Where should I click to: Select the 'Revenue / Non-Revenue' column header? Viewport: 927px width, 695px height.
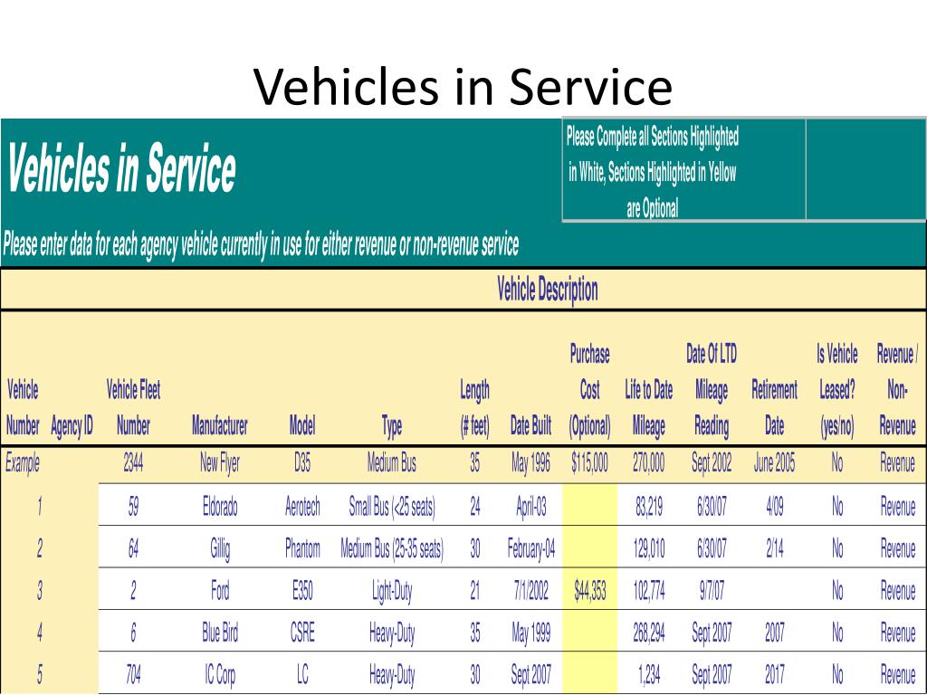[x=897, y=390]
